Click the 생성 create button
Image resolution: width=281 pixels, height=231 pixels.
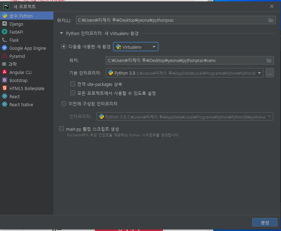265,223
